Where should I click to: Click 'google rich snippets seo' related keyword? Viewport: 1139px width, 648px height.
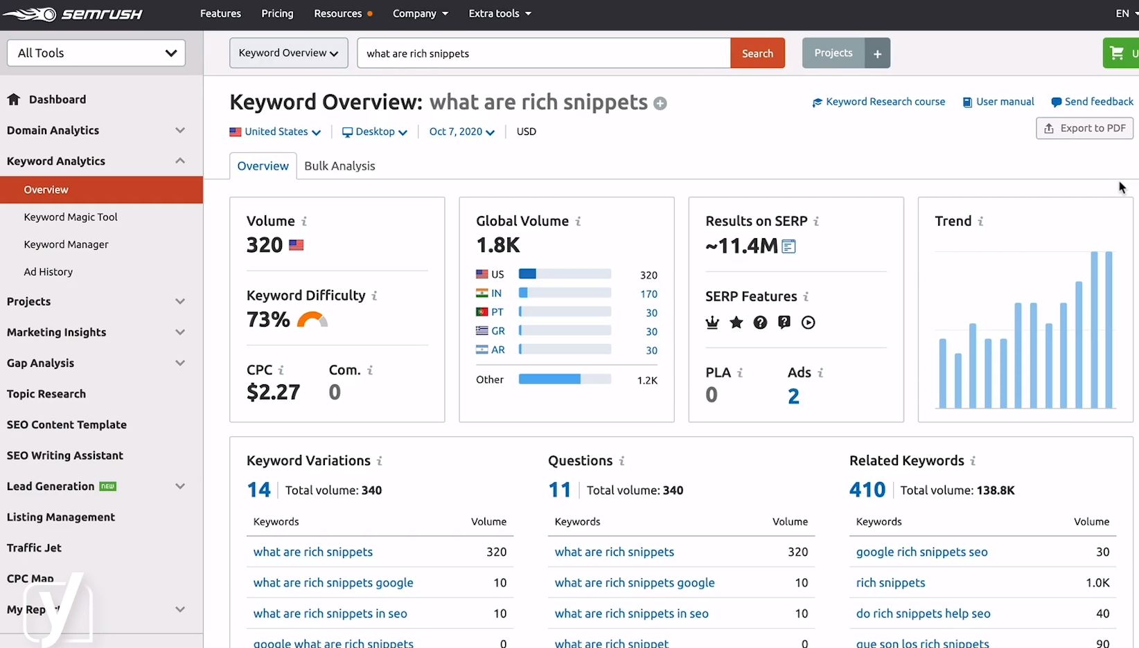point(921,552)
